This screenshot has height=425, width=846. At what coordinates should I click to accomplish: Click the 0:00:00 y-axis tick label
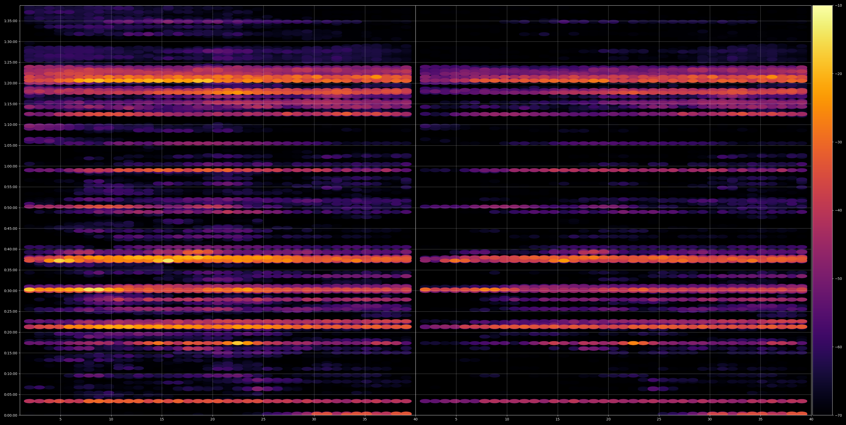coord(10,415)
